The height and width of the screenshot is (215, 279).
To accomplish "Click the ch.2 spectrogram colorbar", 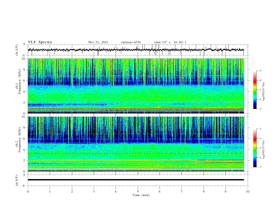I will pos(255,148).
